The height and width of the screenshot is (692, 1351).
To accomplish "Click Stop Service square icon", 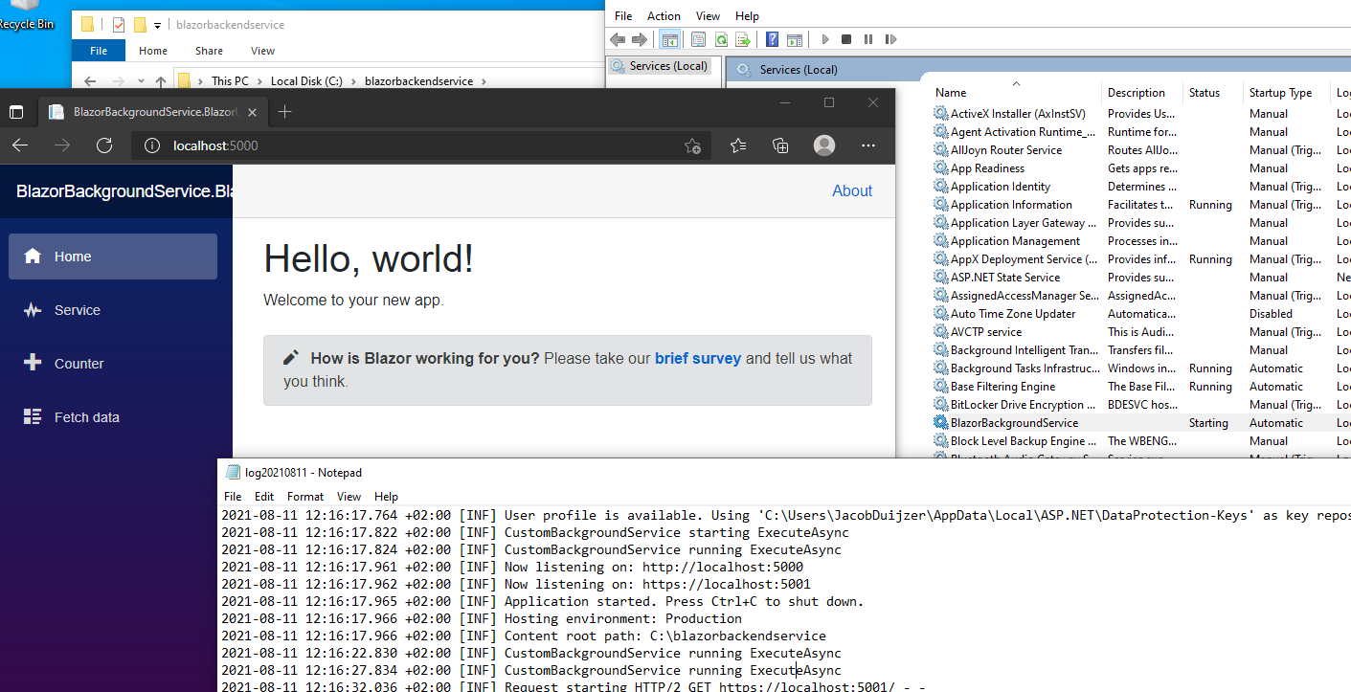I will [x=846, y=39].
